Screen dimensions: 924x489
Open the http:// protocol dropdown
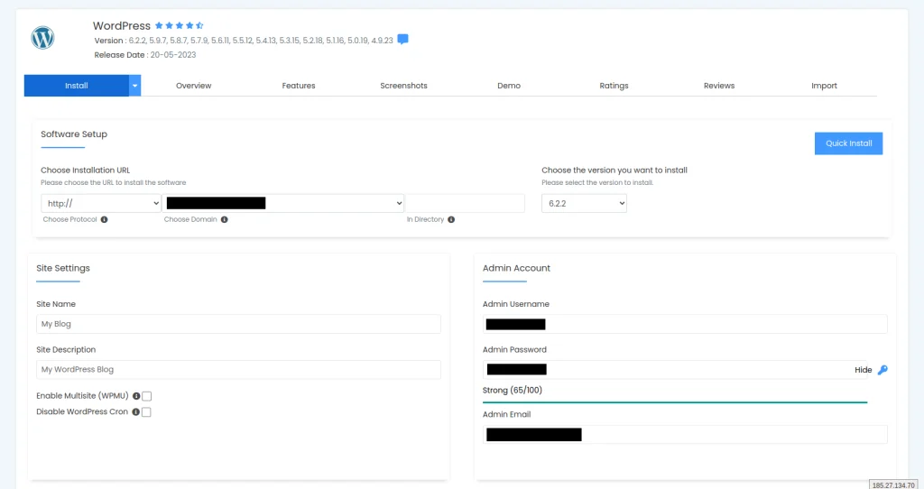101,203
